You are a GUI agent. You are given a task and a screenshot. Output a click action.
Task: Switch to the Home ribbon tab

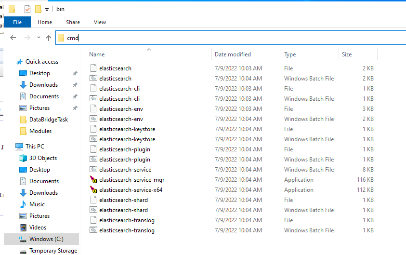pos(44,22)
